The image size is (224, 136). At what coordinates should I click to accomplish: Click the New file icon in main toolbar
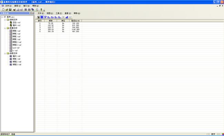[x=3, y=10]
